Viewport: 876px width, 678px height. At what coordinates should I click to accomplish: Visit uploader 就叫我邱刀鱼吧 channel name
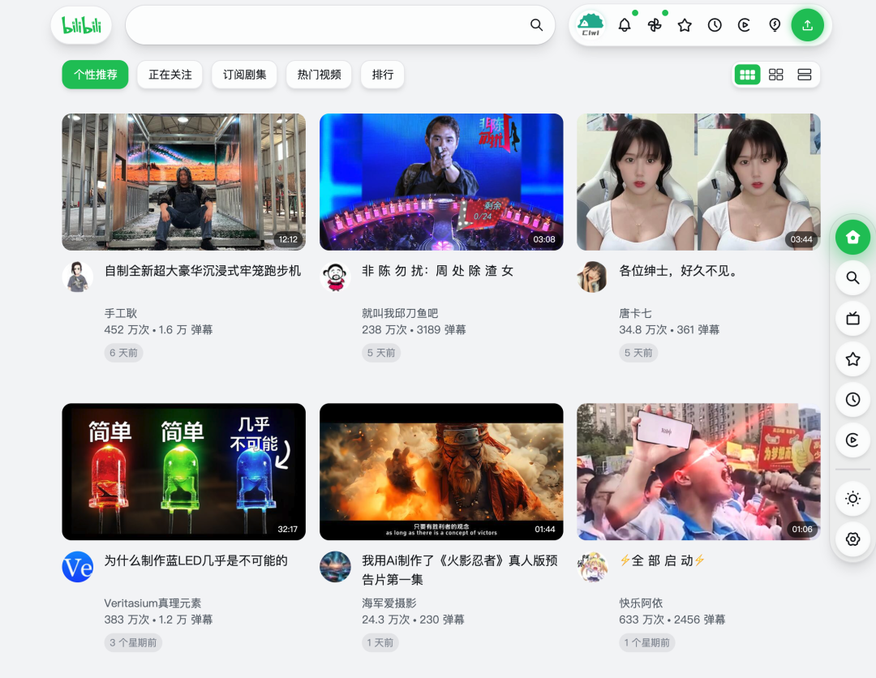click(x=400, y=313)
